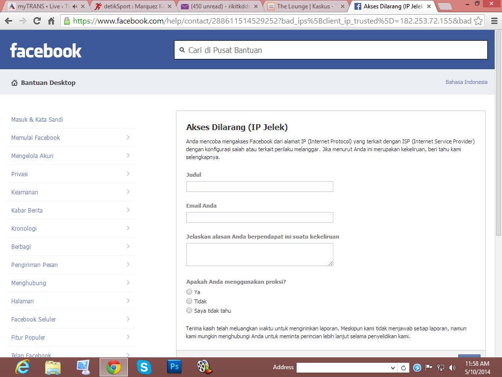This screenshot has width=502, height=377.
Task: Click the volume speaker tray icon
Action: [452, 368]
